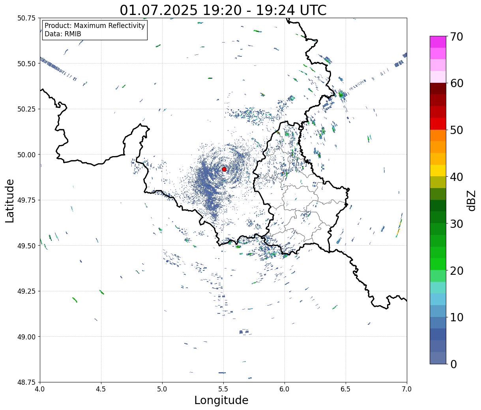This screenshot has width=481, height=410.
Task: Click the longitude tick label 6.5
Action: click(346, 389)
